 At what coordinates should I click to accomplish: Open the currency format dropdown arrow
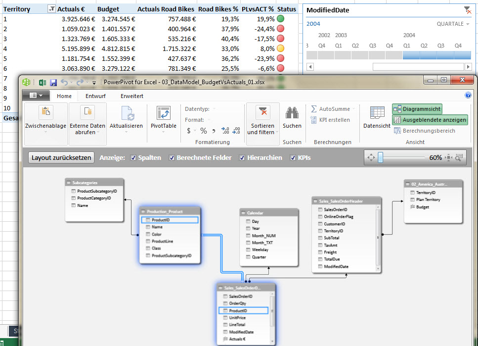point(195,131)
